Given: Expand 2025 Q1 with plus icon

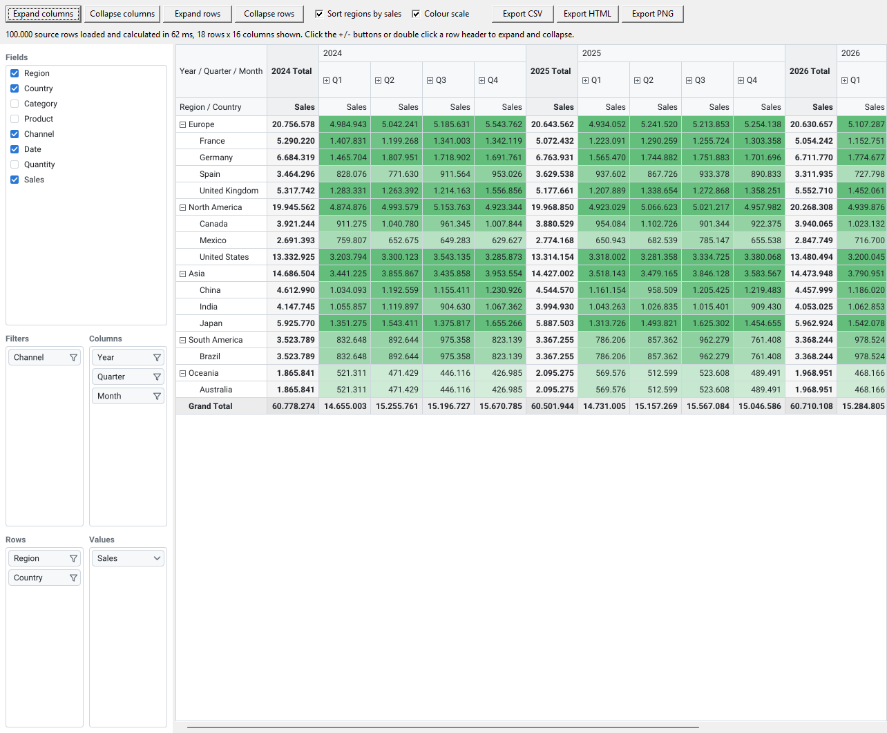Looking at the screenshot, I should click(x=585, y=80).
